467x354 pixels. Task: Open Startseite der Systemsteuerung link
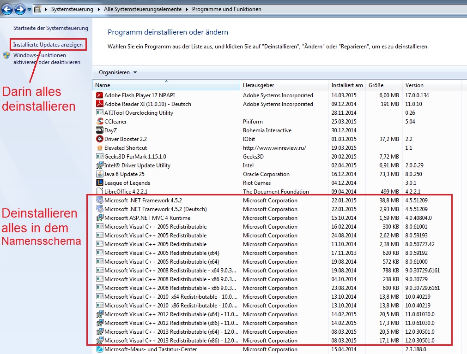pos(51,28)
